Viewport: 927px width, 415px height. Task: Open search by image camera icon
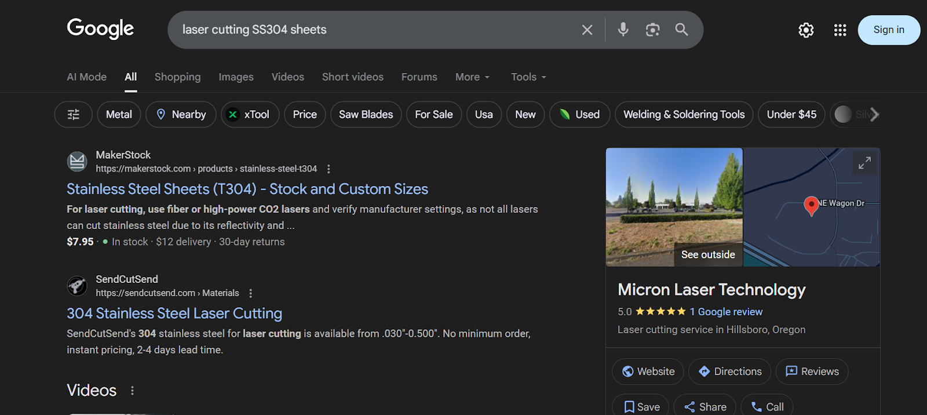click(652, 30)
